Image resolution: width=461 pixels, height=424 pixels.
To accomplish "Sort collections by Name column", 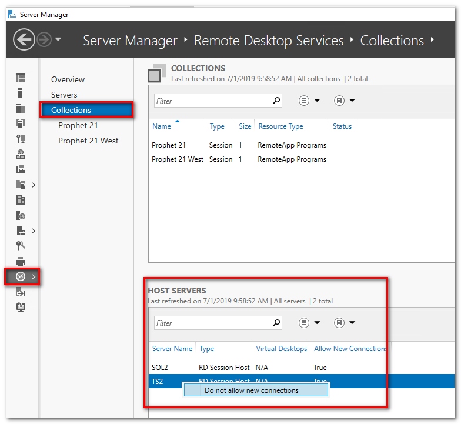I will pos(161,126).
